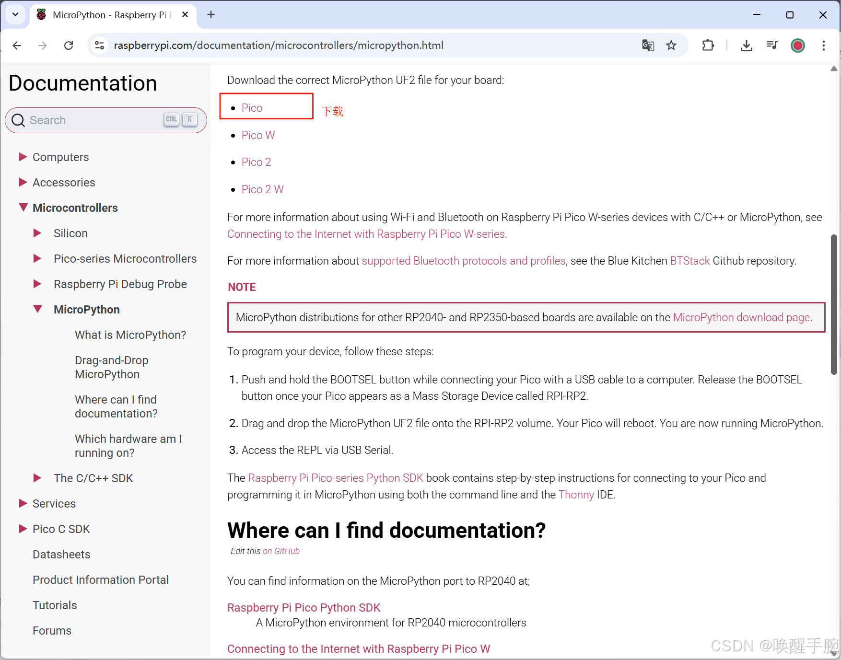Expand Pico-series Microcontrollers subsection
This screenshot has height=660, width=841.
click(x=37, y=258)
